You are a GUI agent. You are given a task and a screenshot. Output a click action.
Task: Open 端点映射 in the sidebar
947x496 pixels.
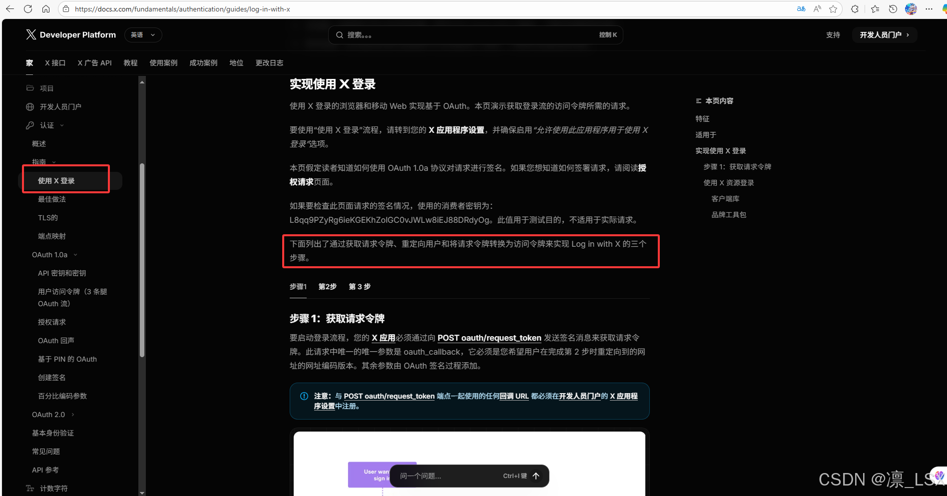coord(52,236)
